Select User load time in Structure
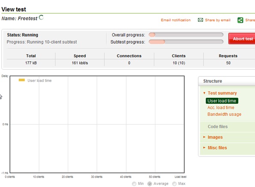 (x=222, y=101)
